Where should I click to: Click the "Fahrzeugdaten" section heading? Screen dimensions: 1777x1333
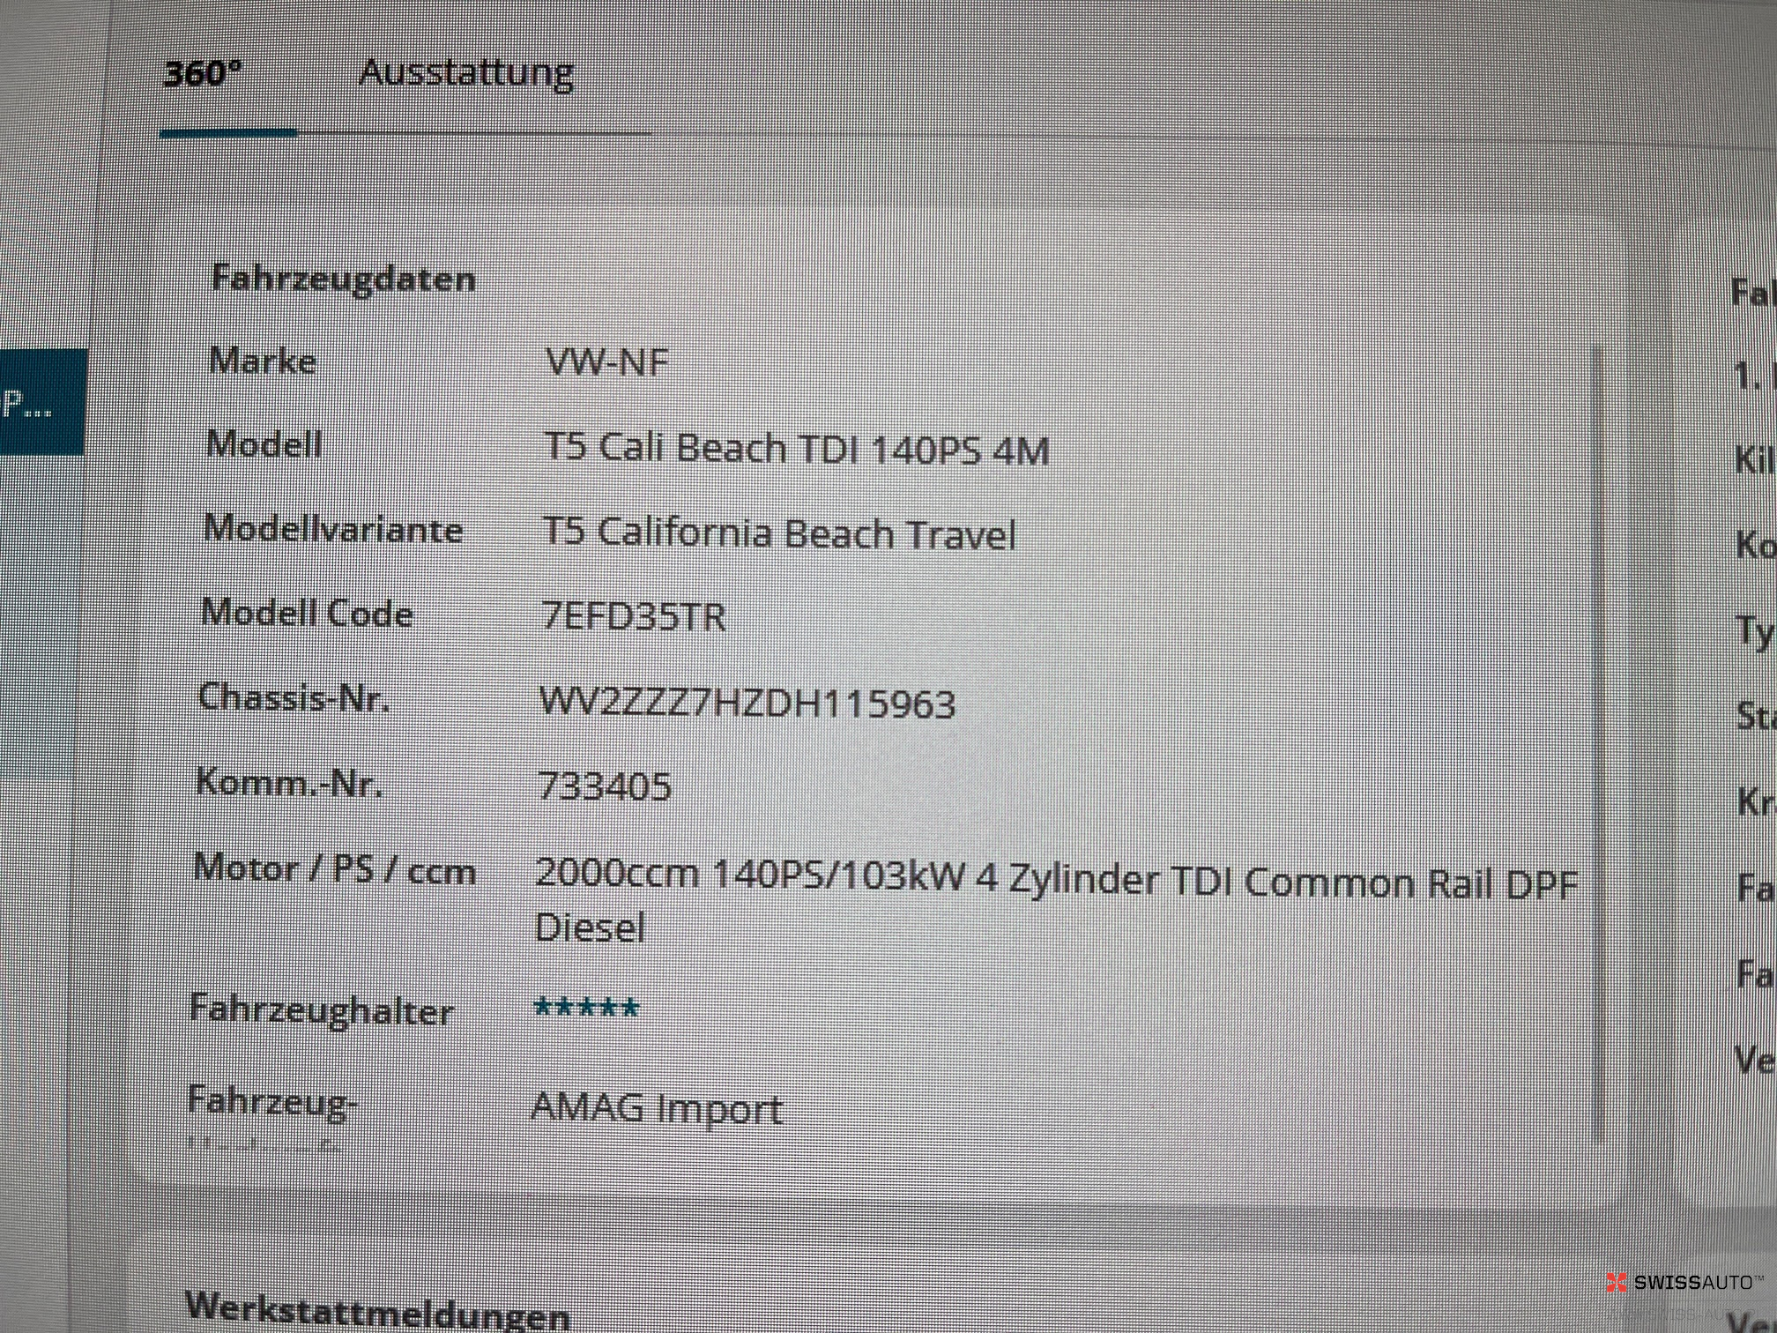click(344, 279)
